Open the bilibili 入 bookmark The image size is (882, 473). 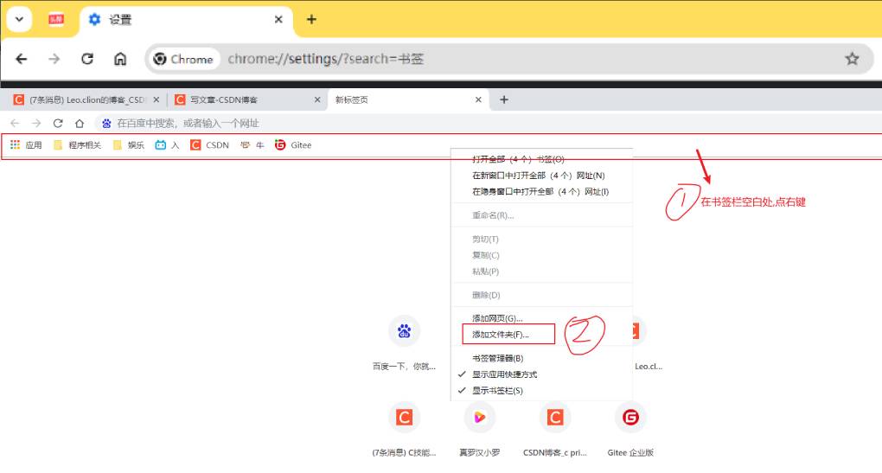[167, 145]
